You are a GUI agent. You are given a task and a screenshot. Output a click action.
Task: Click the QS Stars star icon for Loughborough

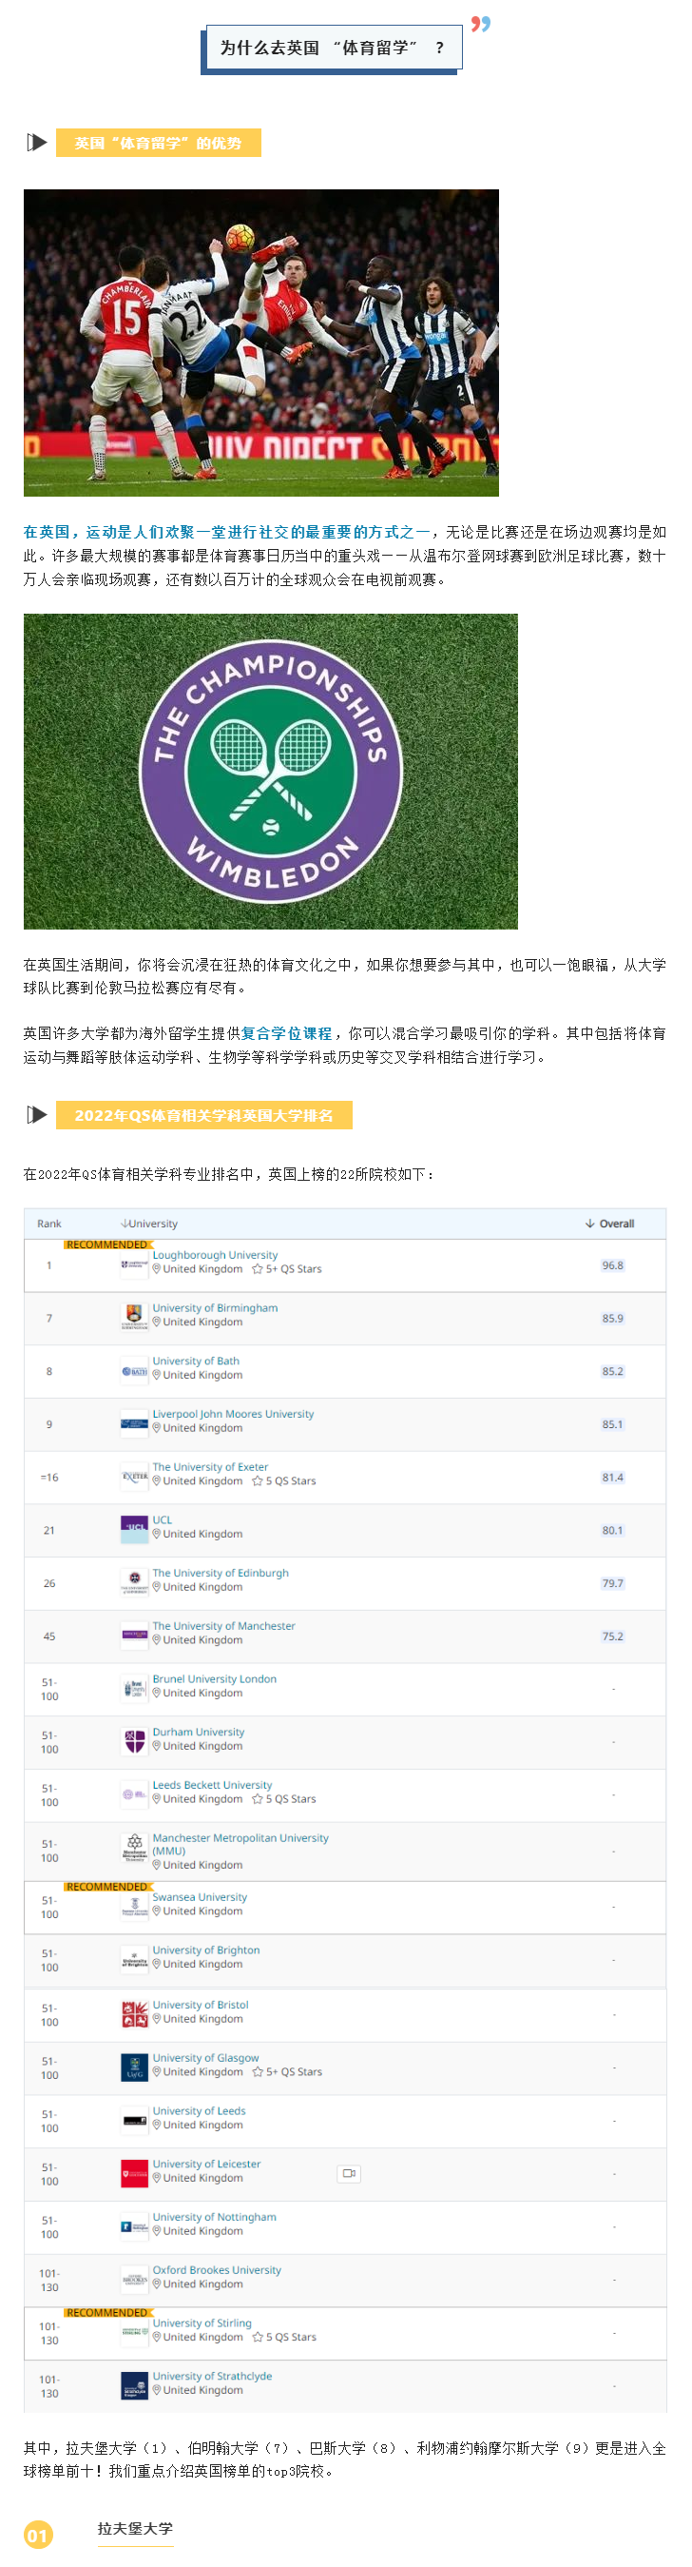point(258,1269)
